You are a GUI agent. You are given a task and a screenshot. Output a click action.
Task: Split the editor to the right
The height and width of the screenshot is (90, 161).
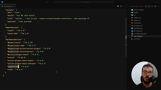[x=121, y=6]
